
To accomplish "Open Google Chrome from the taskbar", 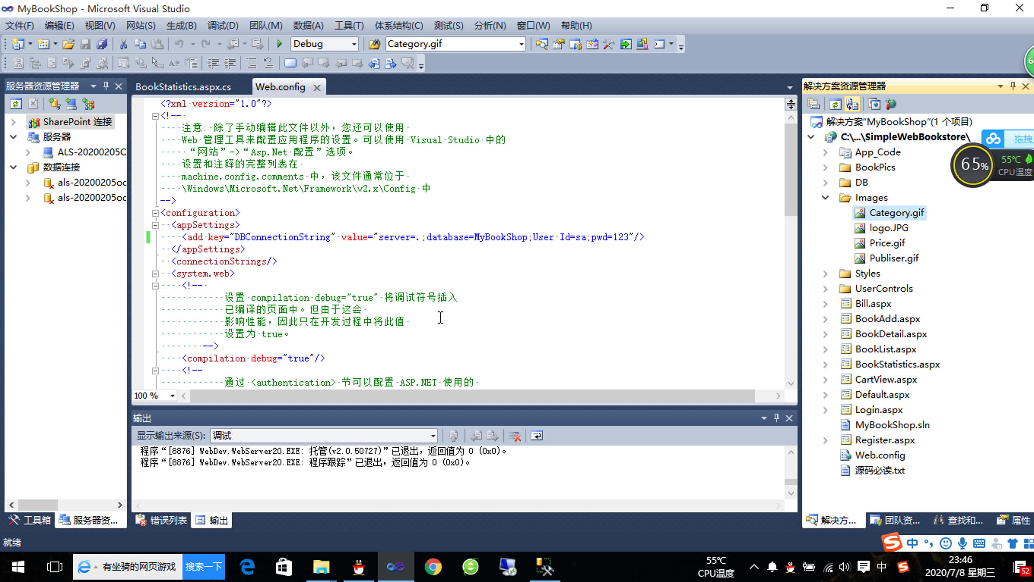I will 433,567.
